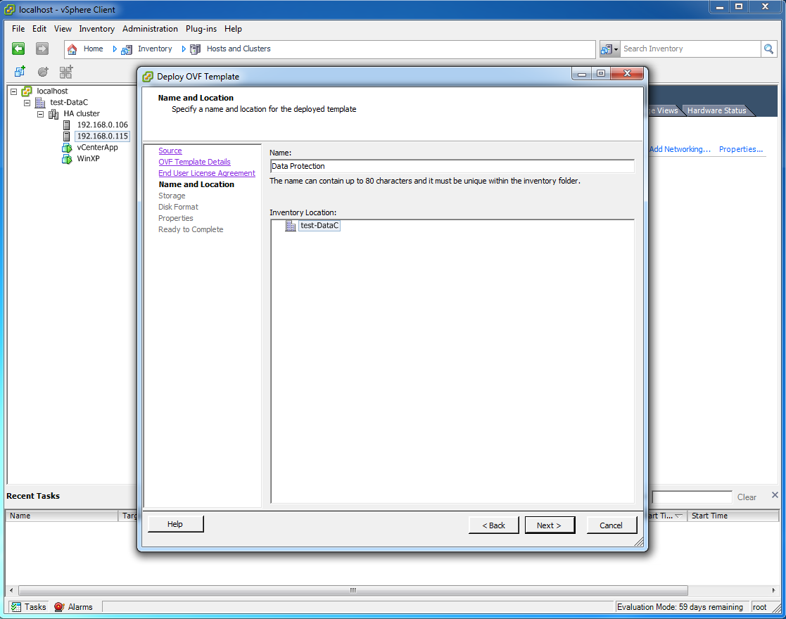Click the Add Networking link
The width and height of the screenshot is (786, 619).
[x=680, y=149]
